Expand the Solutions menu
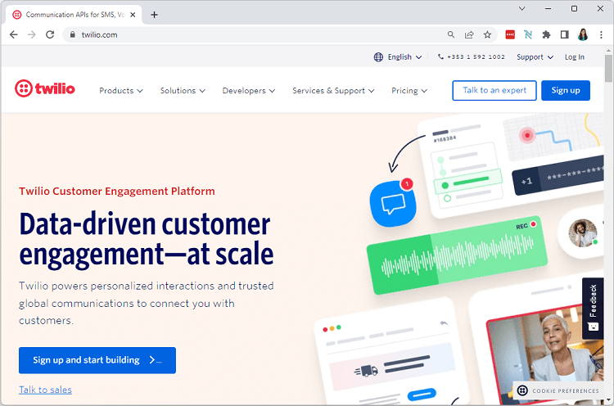The width and height of the screenshot is (614, 406). [183, 90]
